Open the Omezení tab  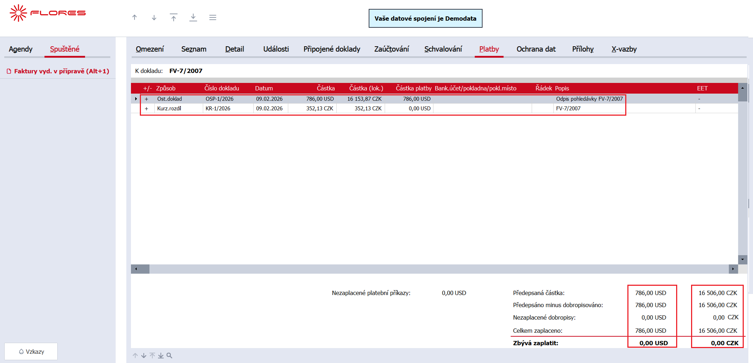150,49
